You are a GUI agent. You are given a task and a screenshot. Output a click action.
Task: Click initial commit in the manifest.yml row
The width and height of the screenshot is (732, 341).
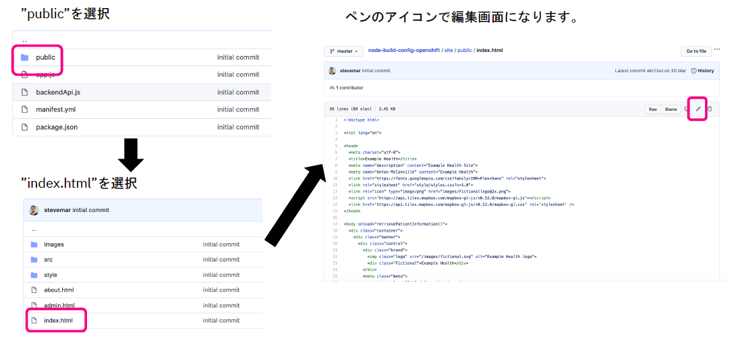238,109
